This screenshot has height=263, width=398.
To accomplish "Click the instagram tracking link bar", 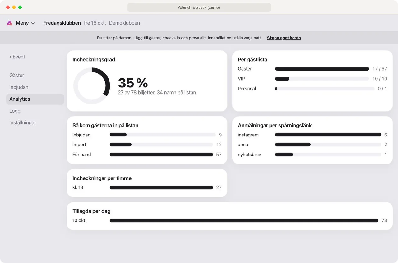I will click(x=328, y=135).
